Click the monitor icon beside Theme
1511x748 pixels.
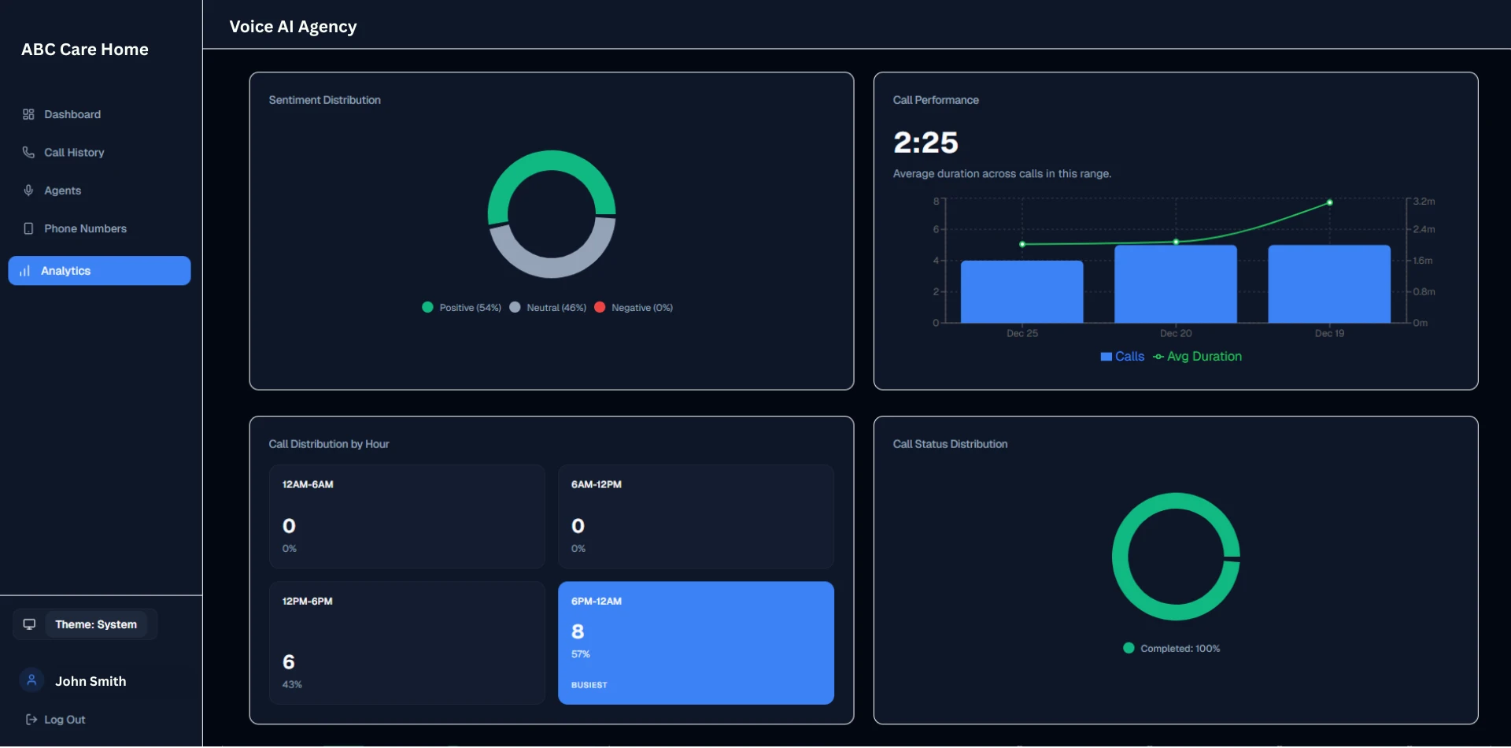tap(29, 624)
